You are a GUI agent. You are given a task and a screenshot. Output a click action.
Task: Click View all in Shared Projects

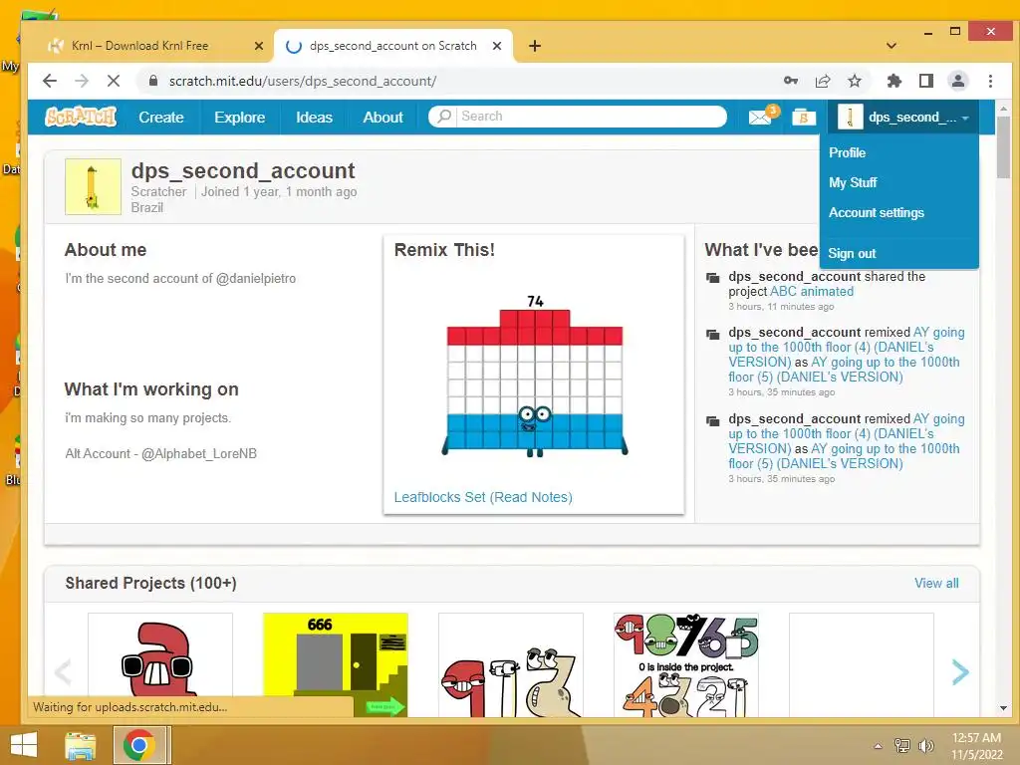(x=936, y=583)
